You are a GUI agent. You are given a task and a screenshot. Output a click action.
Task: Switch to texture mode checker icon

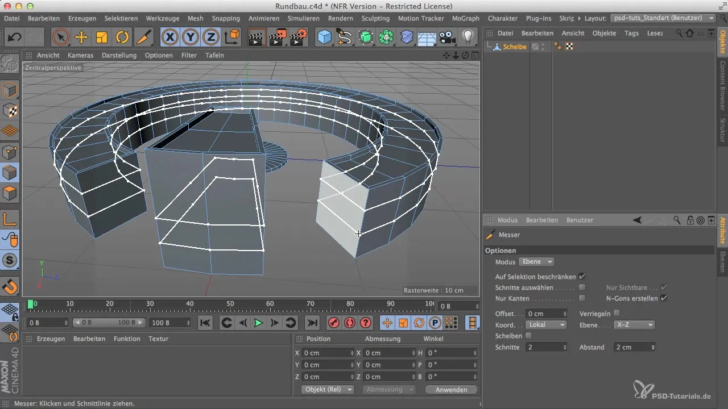(10, 110)
